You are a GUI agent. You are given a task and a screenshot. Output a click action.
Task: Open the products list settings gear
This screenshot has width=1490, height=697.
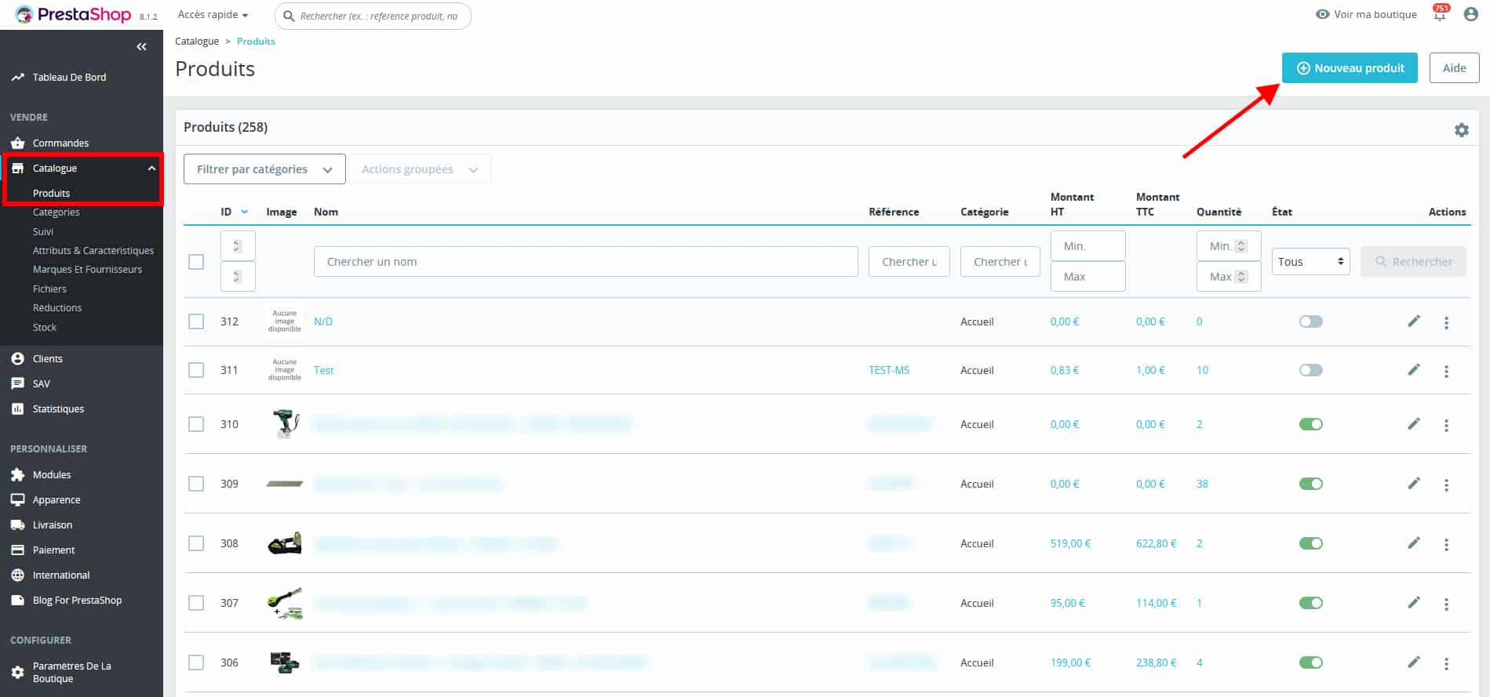pos(1461,130)
